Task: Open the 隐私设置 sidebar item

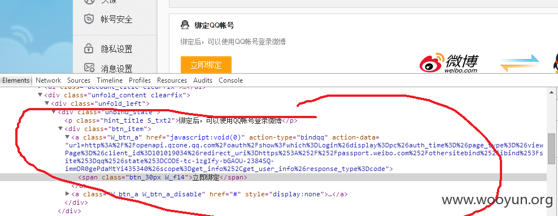Action: [x=116, y=49]
